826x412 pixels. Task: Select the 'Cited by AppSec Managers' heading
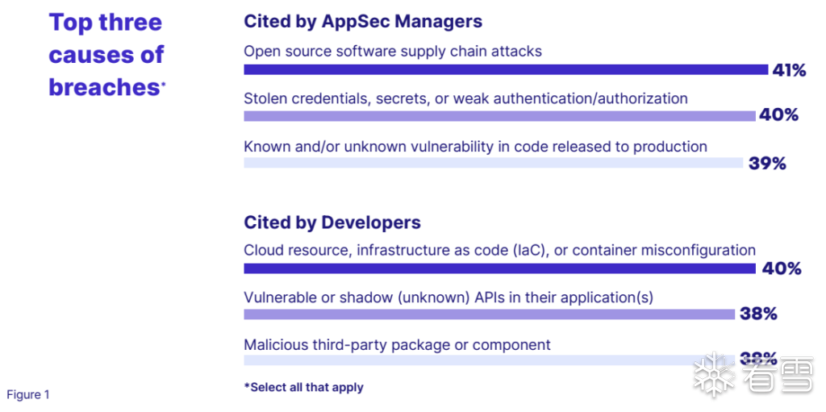tap(363, 22)
